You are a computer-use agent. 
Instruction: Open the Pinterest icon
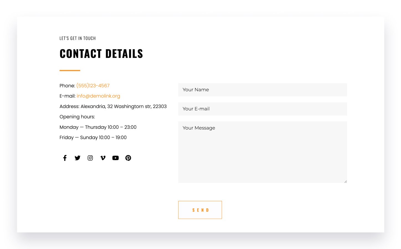(128, 158)
